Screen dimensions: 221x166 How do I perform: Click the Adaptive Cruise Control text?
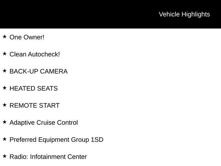(x=44, y=122)
